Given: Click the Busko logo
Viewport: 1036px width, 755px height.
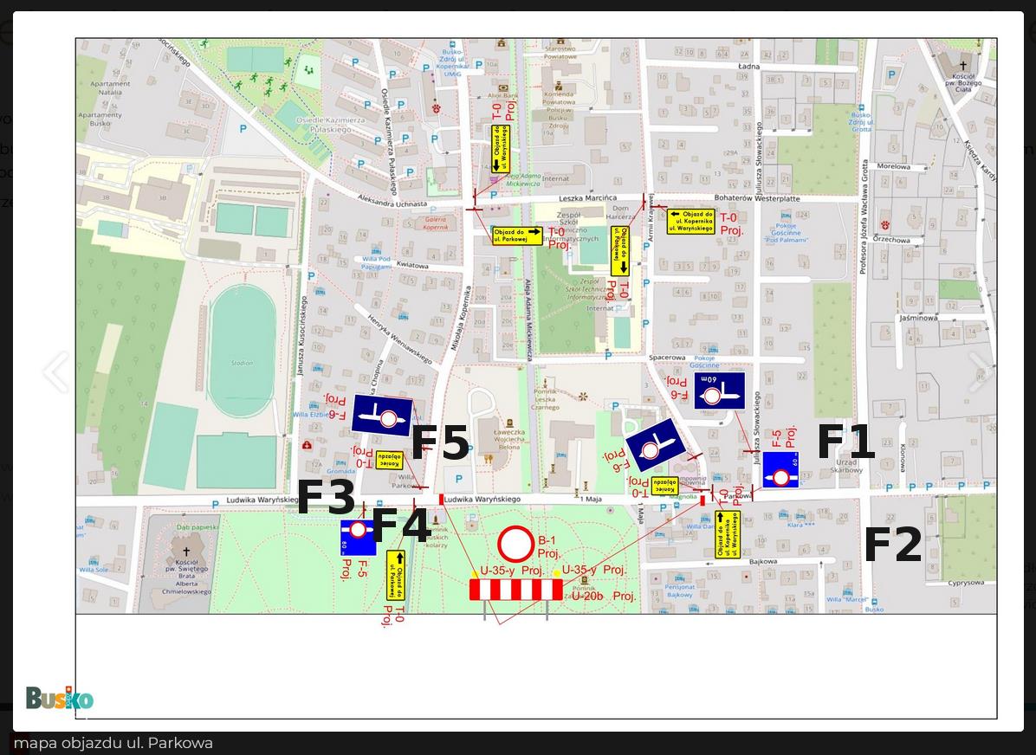Looking at the screenshot, I should (x=59, y=699).
